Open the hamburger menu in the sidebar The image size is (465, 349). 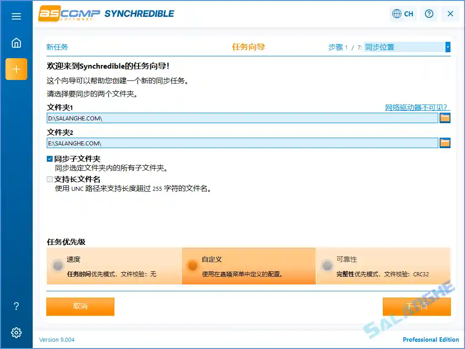point(16,16)
